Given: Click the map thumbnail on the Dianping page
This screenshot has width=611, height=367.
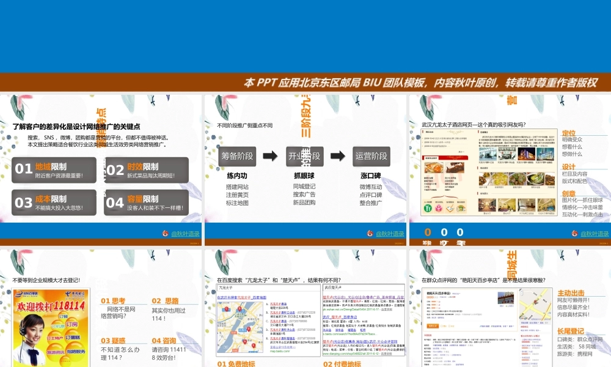Looking at the screenshot, I should [534, 303].
